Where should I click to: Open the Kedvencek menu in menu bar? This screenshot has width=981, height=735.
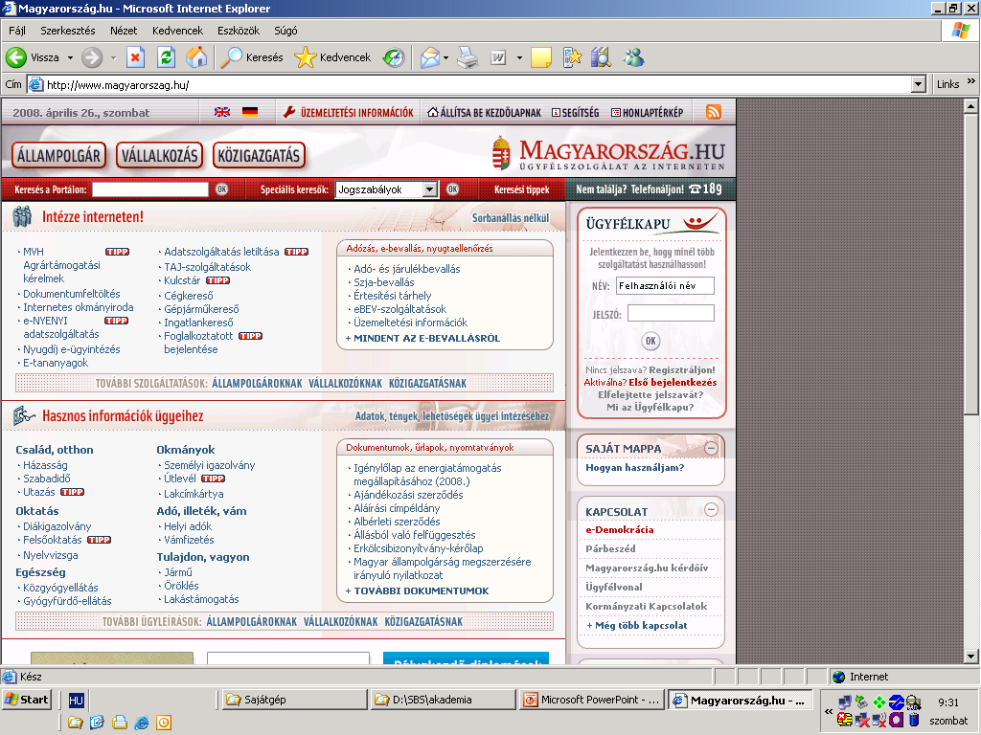click(177, 31)
